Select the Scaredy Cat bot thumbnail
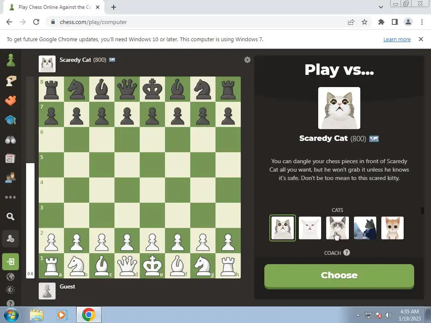Screen dimensions: 431x323 click(282, 228)
